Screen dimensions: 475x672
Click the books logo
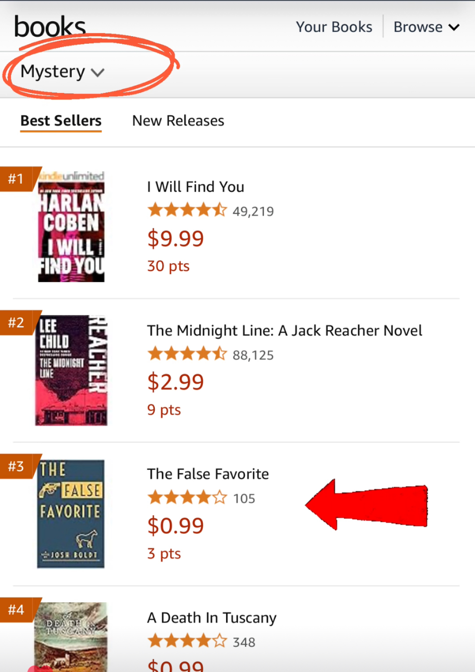[50, 27]
